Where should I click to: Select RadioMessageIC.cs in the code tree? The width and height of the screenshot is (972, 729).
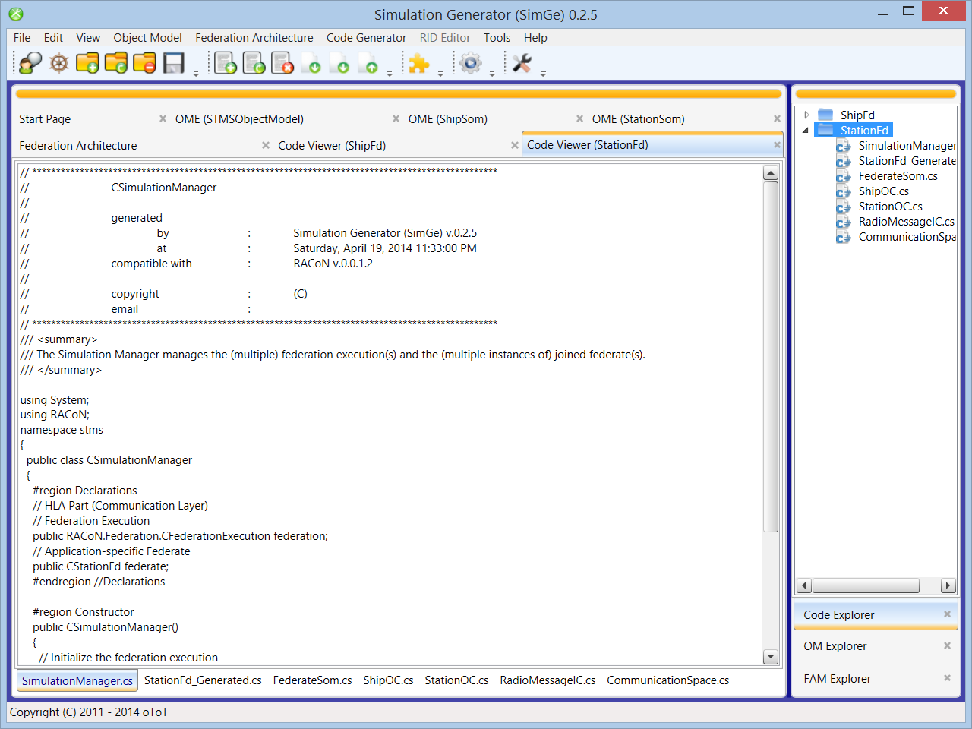[906, 222]
